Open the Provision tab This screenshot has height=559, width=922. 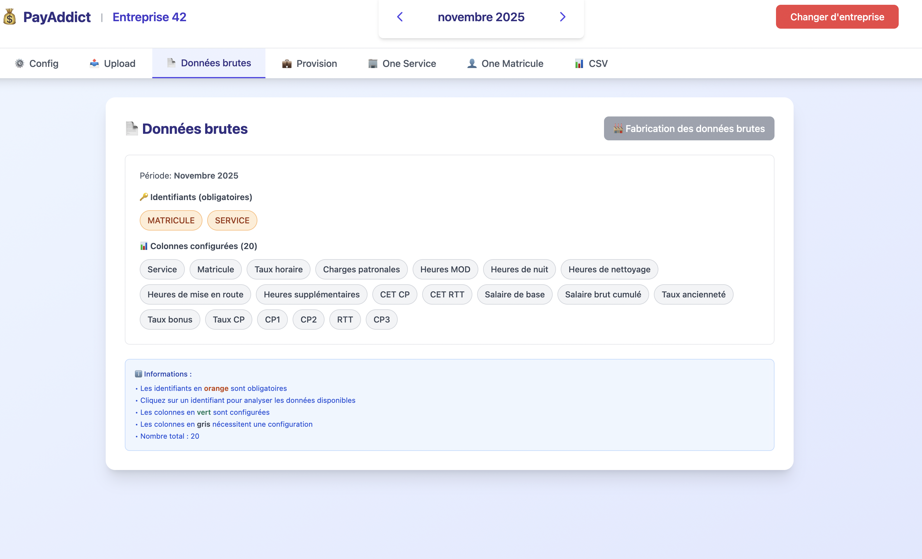click(x=309, y=63)
